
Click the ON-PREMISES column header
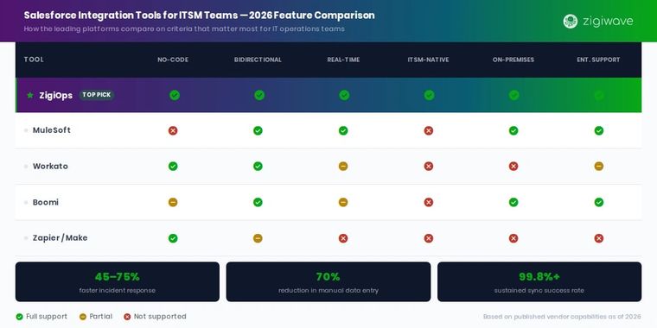coord(513,60)
